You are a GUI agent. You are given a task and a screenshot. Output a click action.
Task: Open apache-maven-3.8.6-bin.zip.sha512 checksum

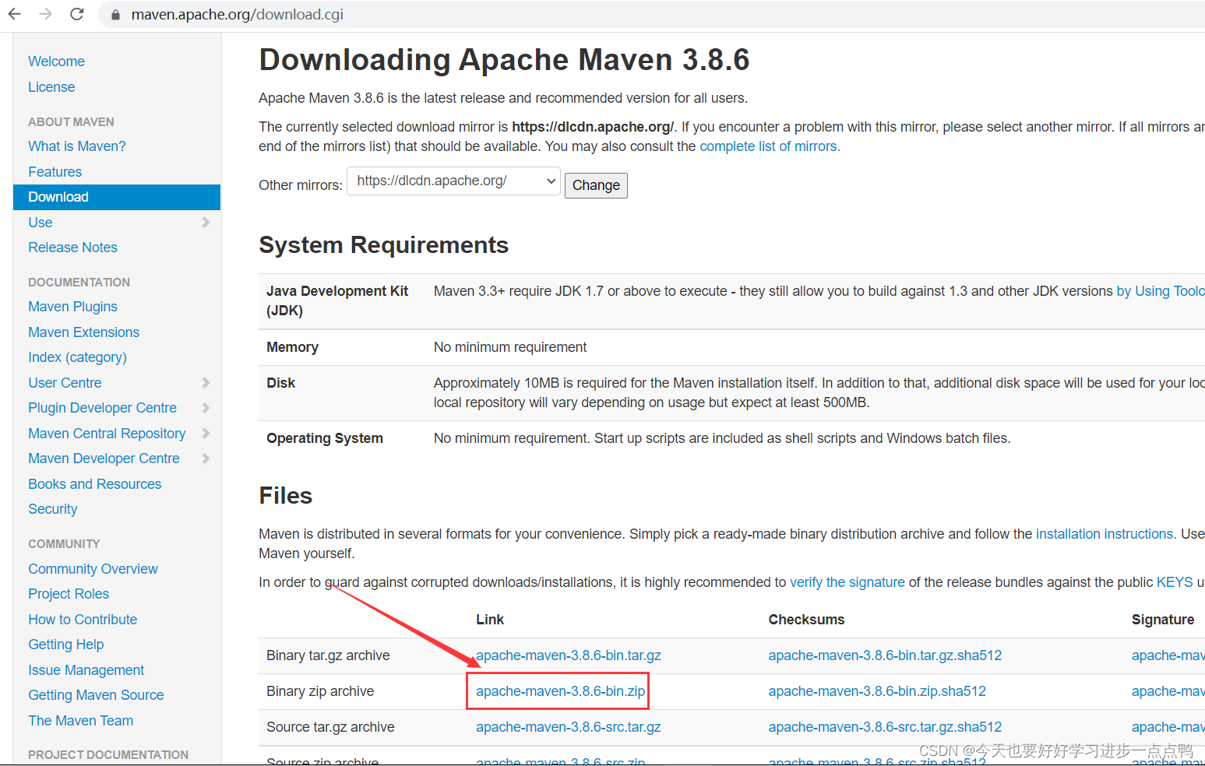tap(877, 691)
